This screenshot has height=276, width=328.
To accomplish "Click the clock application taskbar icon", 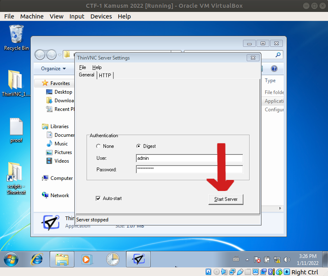I will coord(113,259).
